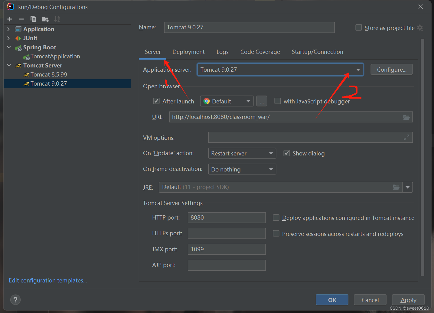
Task: Open the Application server dropdown
Action: pos(280,70)
